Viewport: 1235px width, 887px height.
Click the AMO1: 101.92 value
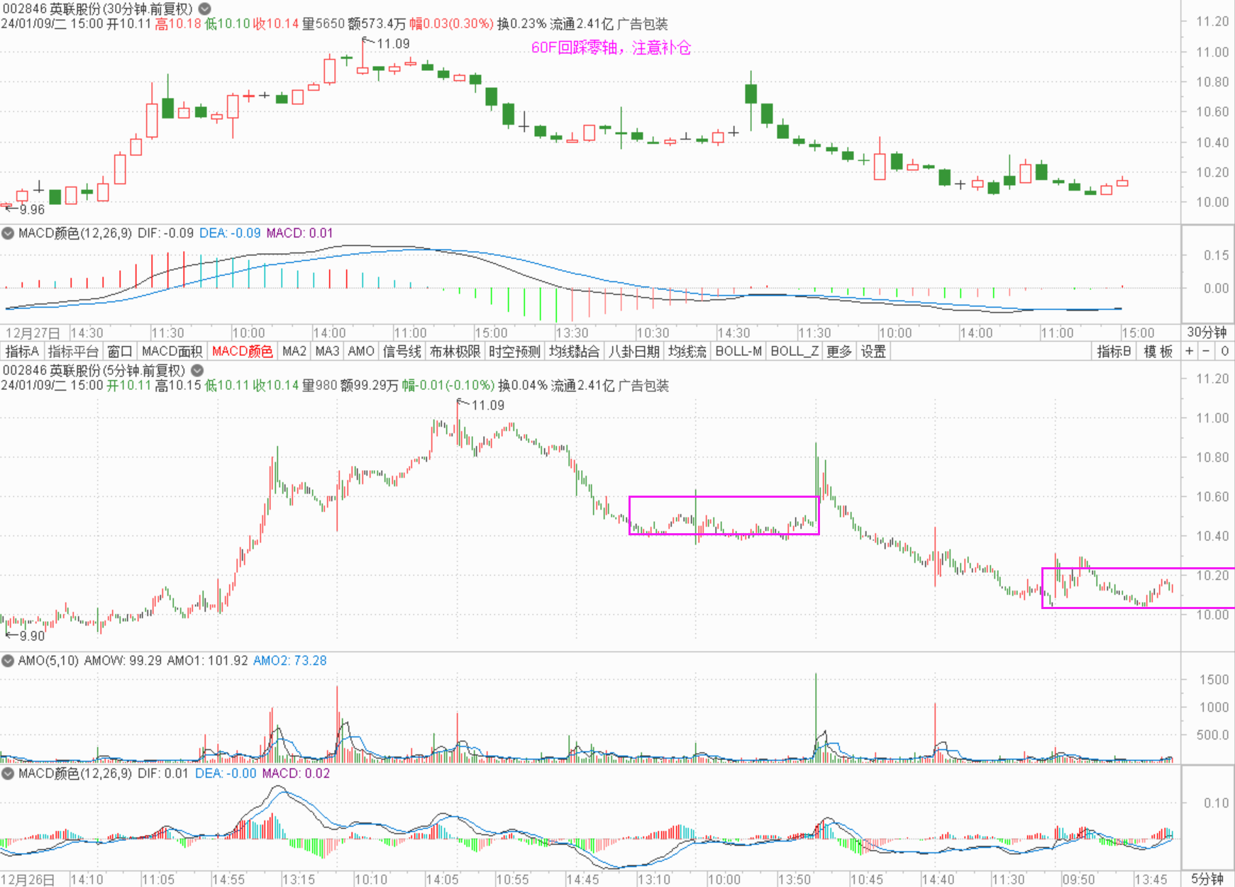[x=207, y=661]
